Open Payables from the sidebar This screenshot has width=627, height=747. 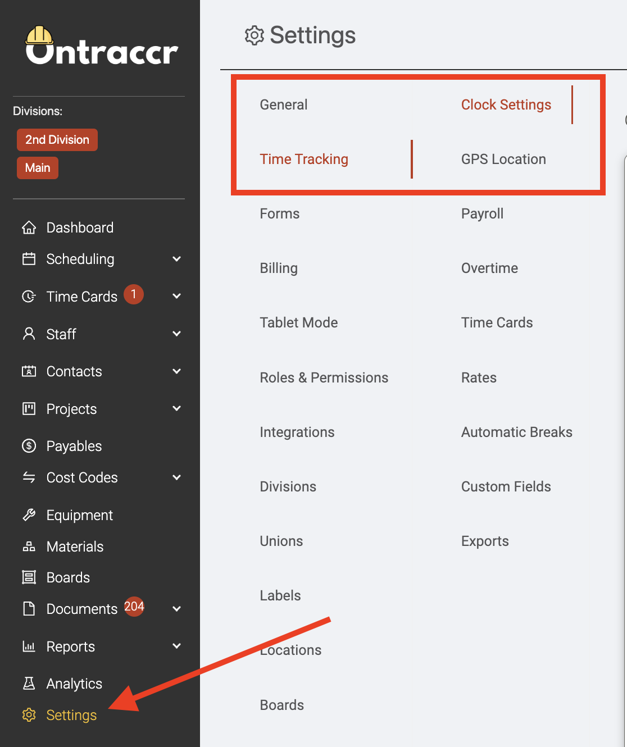point(74,446)
